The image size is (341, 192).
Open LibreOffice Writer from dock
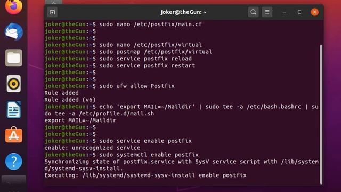[14, 109]
